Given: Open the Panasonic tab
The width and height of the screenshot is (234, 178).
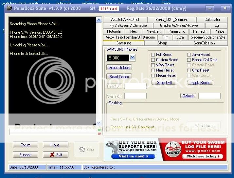Looking at the screenshot, I should coord(176,31).
